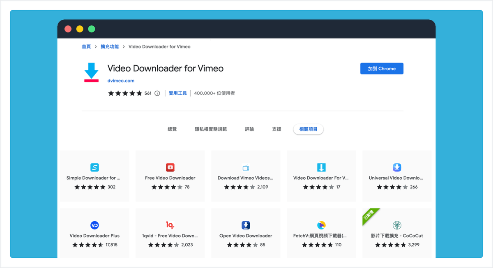The height and width of the screenshot is (268, 493).
Task: Click the 85 rating count
Action: [263, 245]
